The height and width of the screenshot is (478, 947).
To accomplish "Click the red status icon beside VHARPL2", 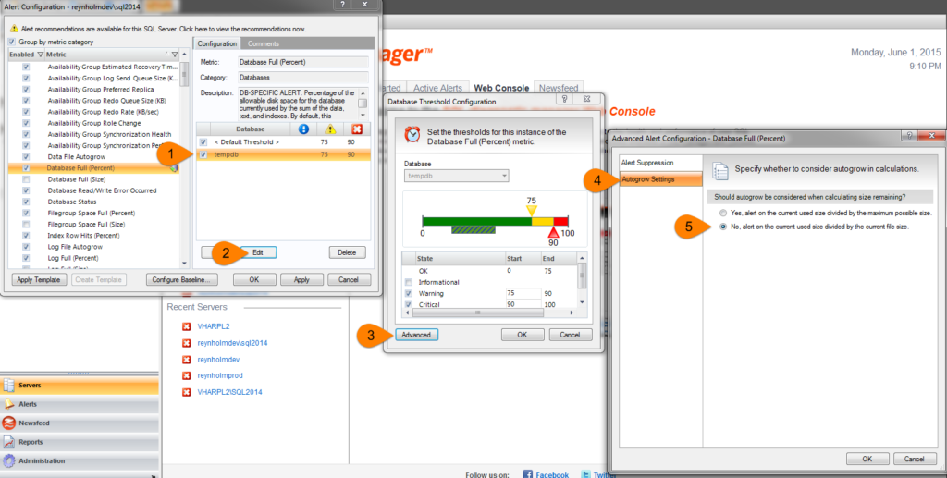I will 187,326.
